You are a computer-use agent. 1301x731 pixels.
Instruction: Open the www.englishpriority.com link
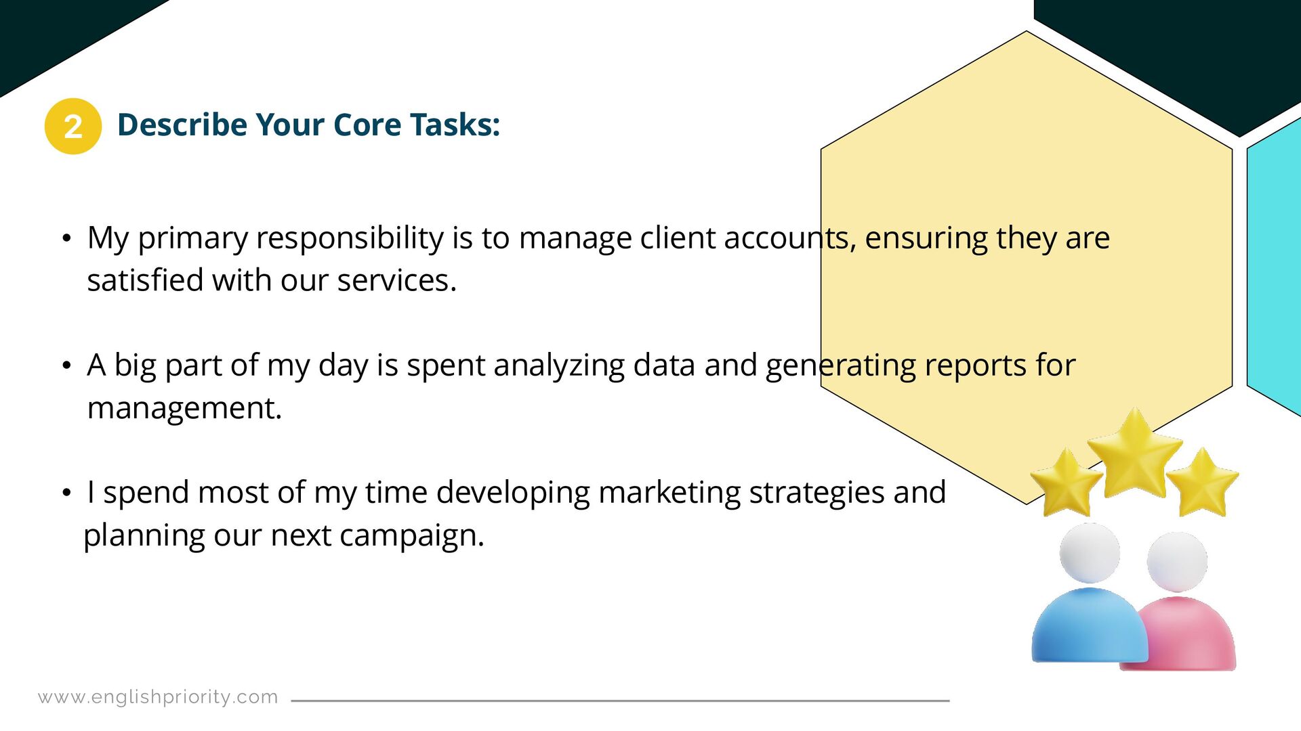(158, 696)
